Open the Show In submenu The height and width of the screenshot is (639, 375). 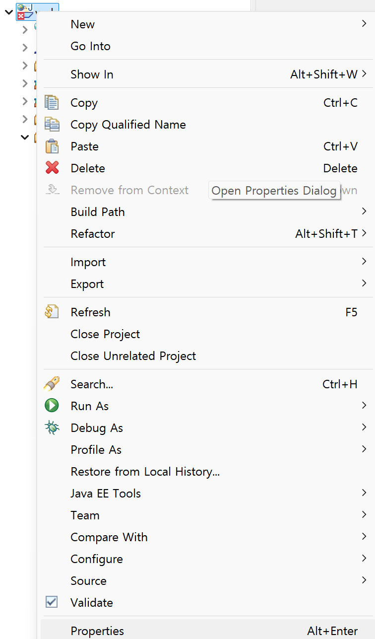point(92,74)
